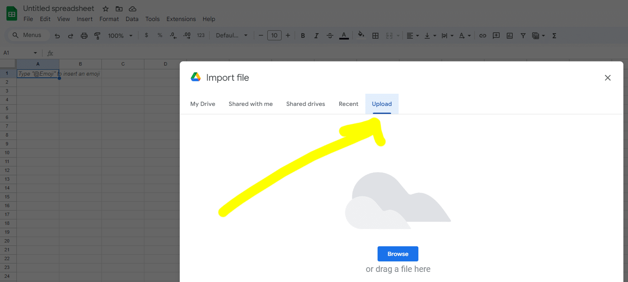Image resolution: width=628 pixels, height=282 pixels.
Task: Switch to the Shared with me tab
Action: tap(250, 104)
